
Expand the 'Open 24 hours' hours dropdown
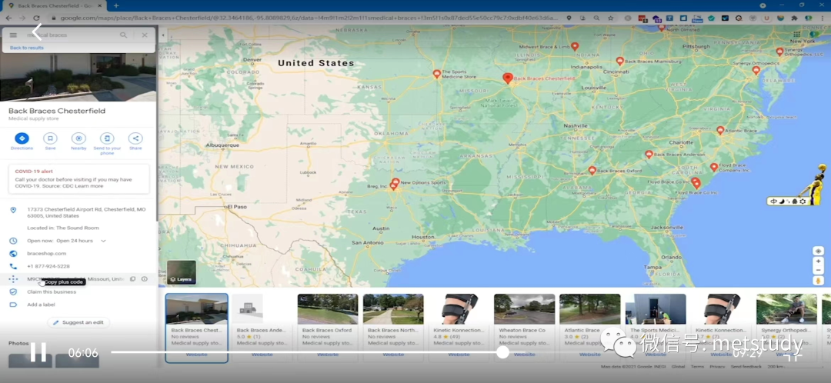click(103, 241)
